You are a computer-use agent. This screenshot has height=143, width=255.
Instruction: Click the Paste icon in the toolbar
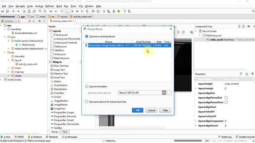34,11
